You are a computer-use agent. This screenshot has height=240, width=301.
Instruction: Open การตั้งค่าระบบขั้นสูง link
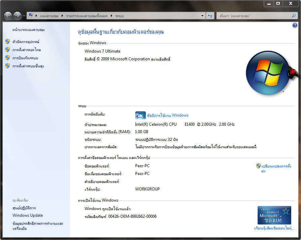tap(28, 66)
